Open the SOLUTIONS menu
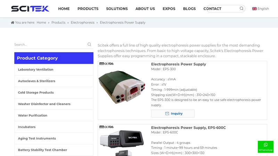The height and width of the screenshot is (156, 278). (x=117, y=9)
